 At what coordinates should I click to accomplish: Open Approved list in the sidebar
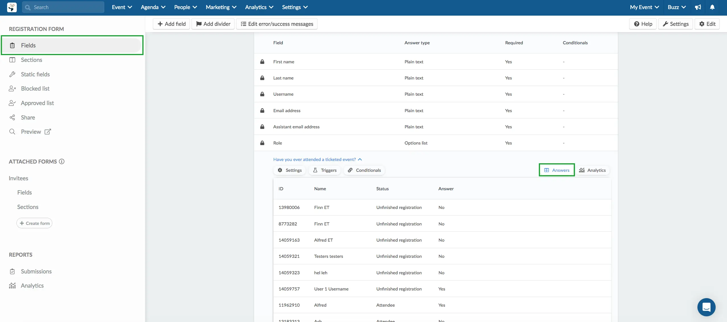click(37, 103)
